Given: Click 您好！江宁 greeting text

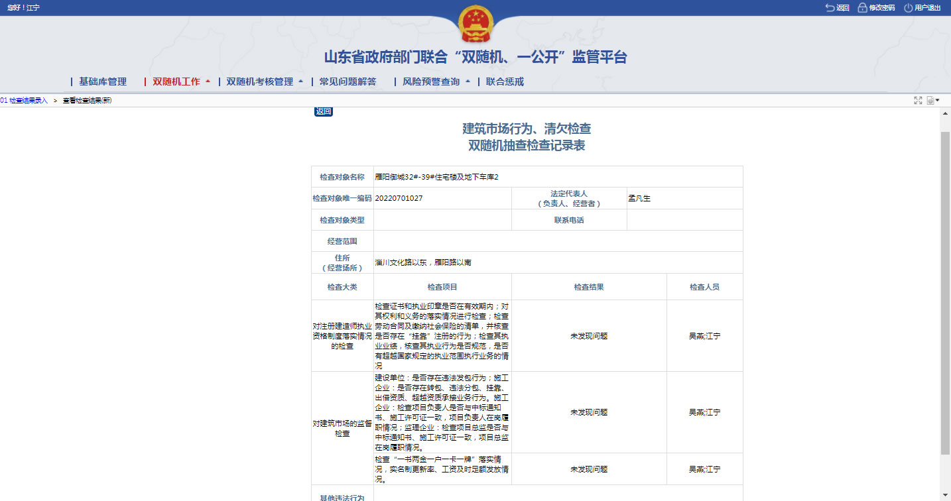Looking at the screenshot, I should 23,8.
